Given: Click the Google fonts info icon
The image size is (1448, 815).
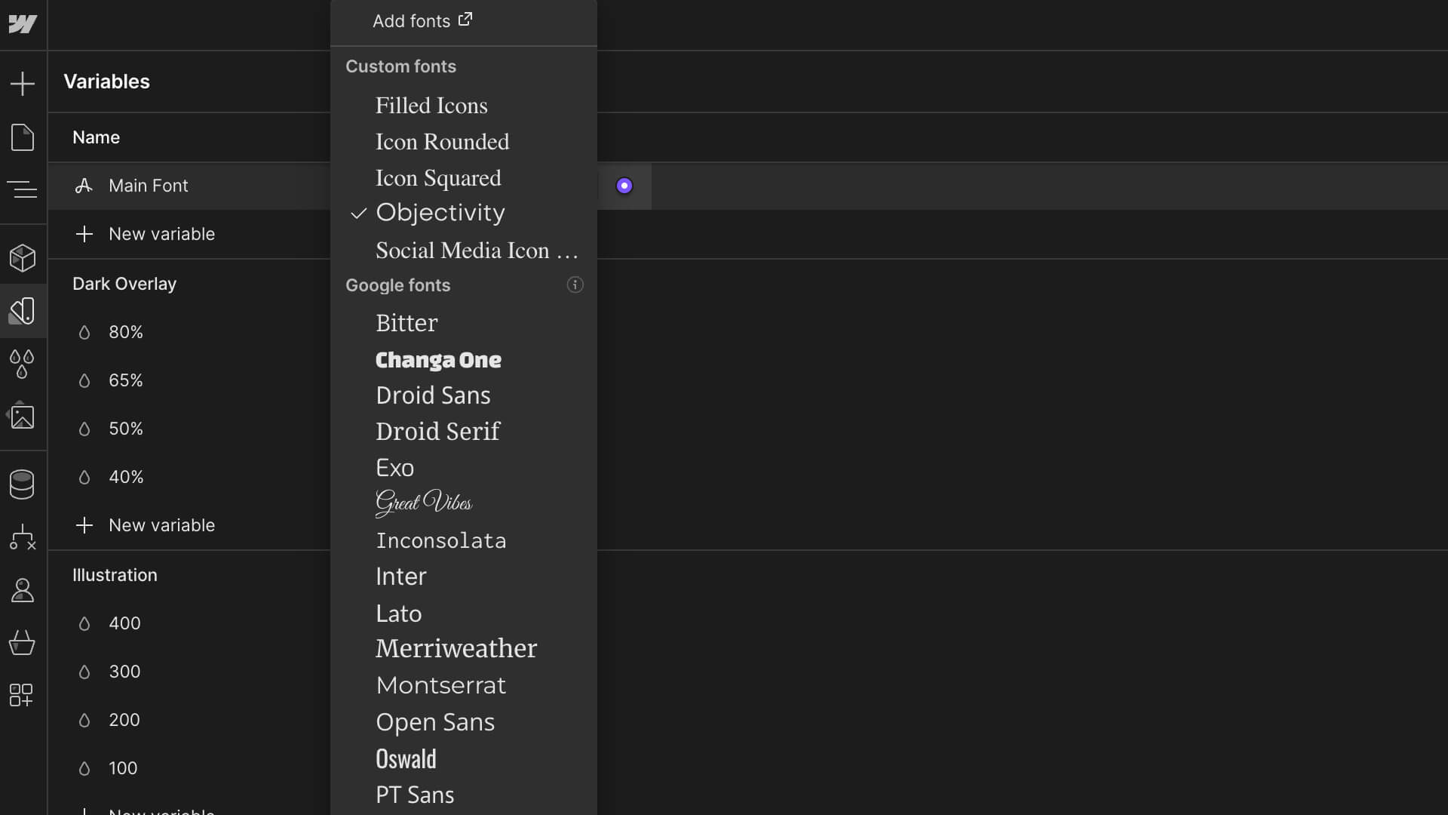Looking at the screenshot, I should [575, 285].
